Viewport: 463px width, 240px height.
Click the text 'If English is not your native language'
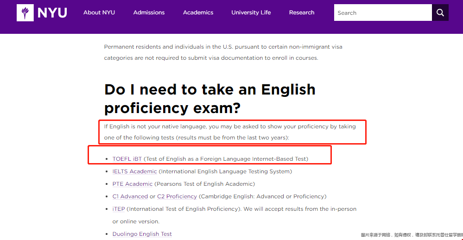[x=155, y=126]
